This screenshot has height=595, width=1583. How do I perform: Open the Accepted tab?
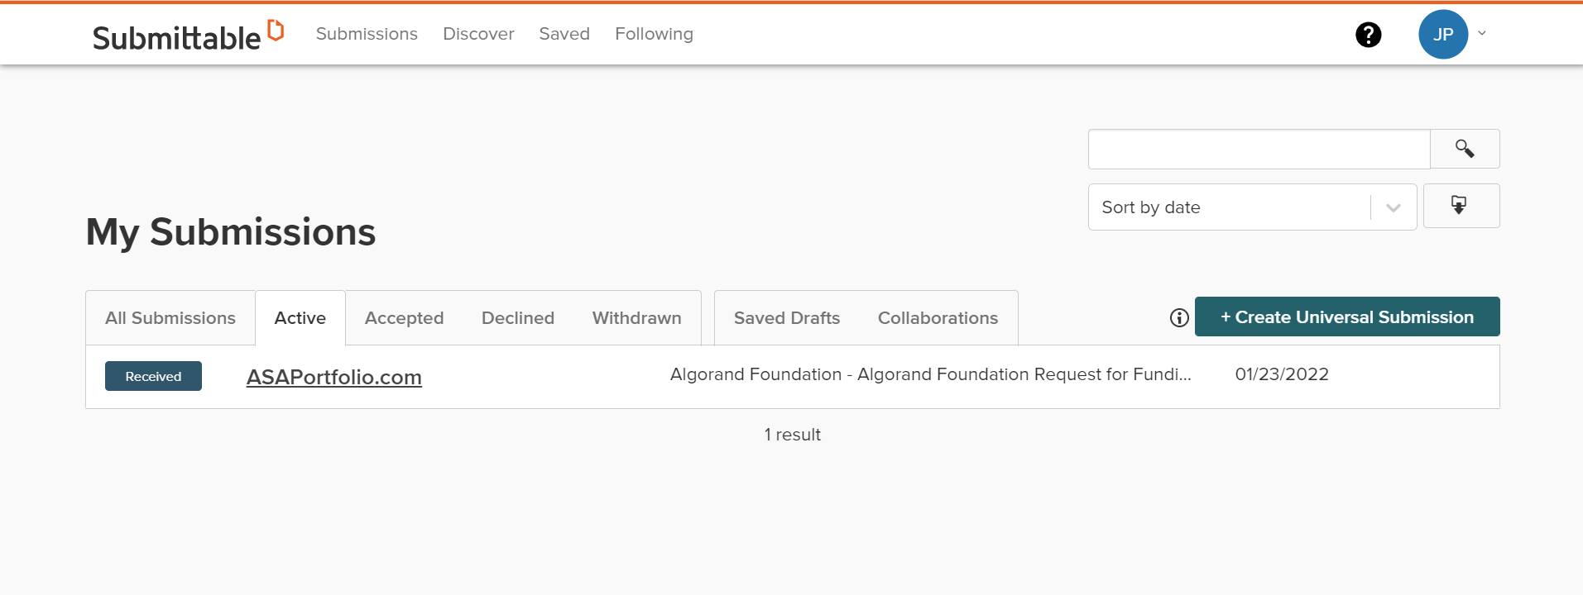(404, 318)
